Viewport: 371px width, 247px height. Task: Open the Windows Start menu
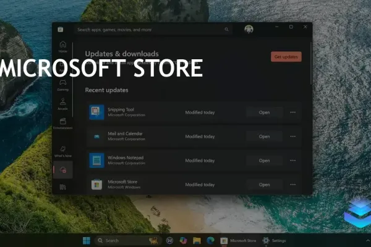(x=87, y=241)
